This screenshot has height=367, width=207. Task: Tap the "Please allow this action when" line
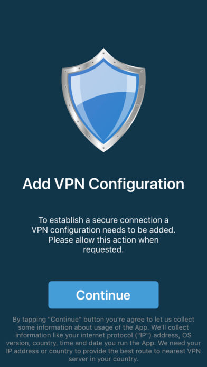click(103, 240)
